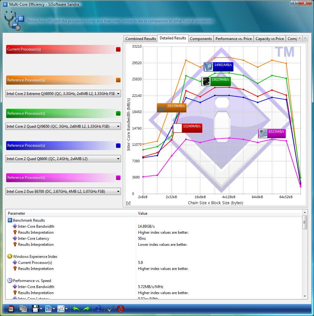The height and width of the screenshot is (316, 314).
Task: Click the tab strip right scroll arrow
Action: 305,38
